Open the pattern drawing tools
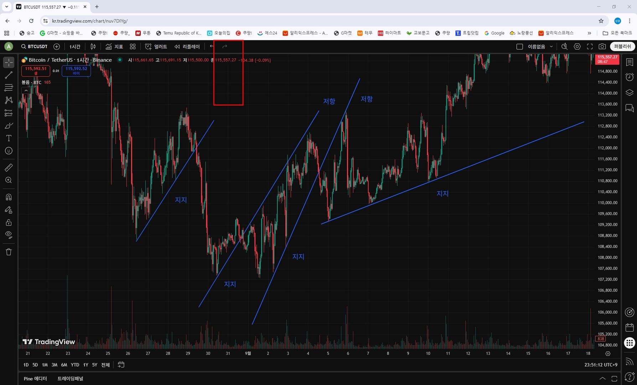637x385 pixels. click(x=9, y=100)
